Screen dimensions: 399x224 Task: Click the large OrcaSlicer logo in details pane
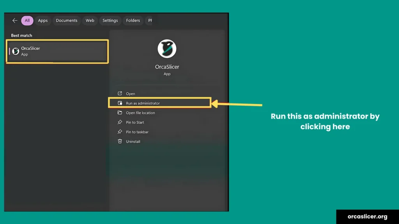tap(167, 49)
